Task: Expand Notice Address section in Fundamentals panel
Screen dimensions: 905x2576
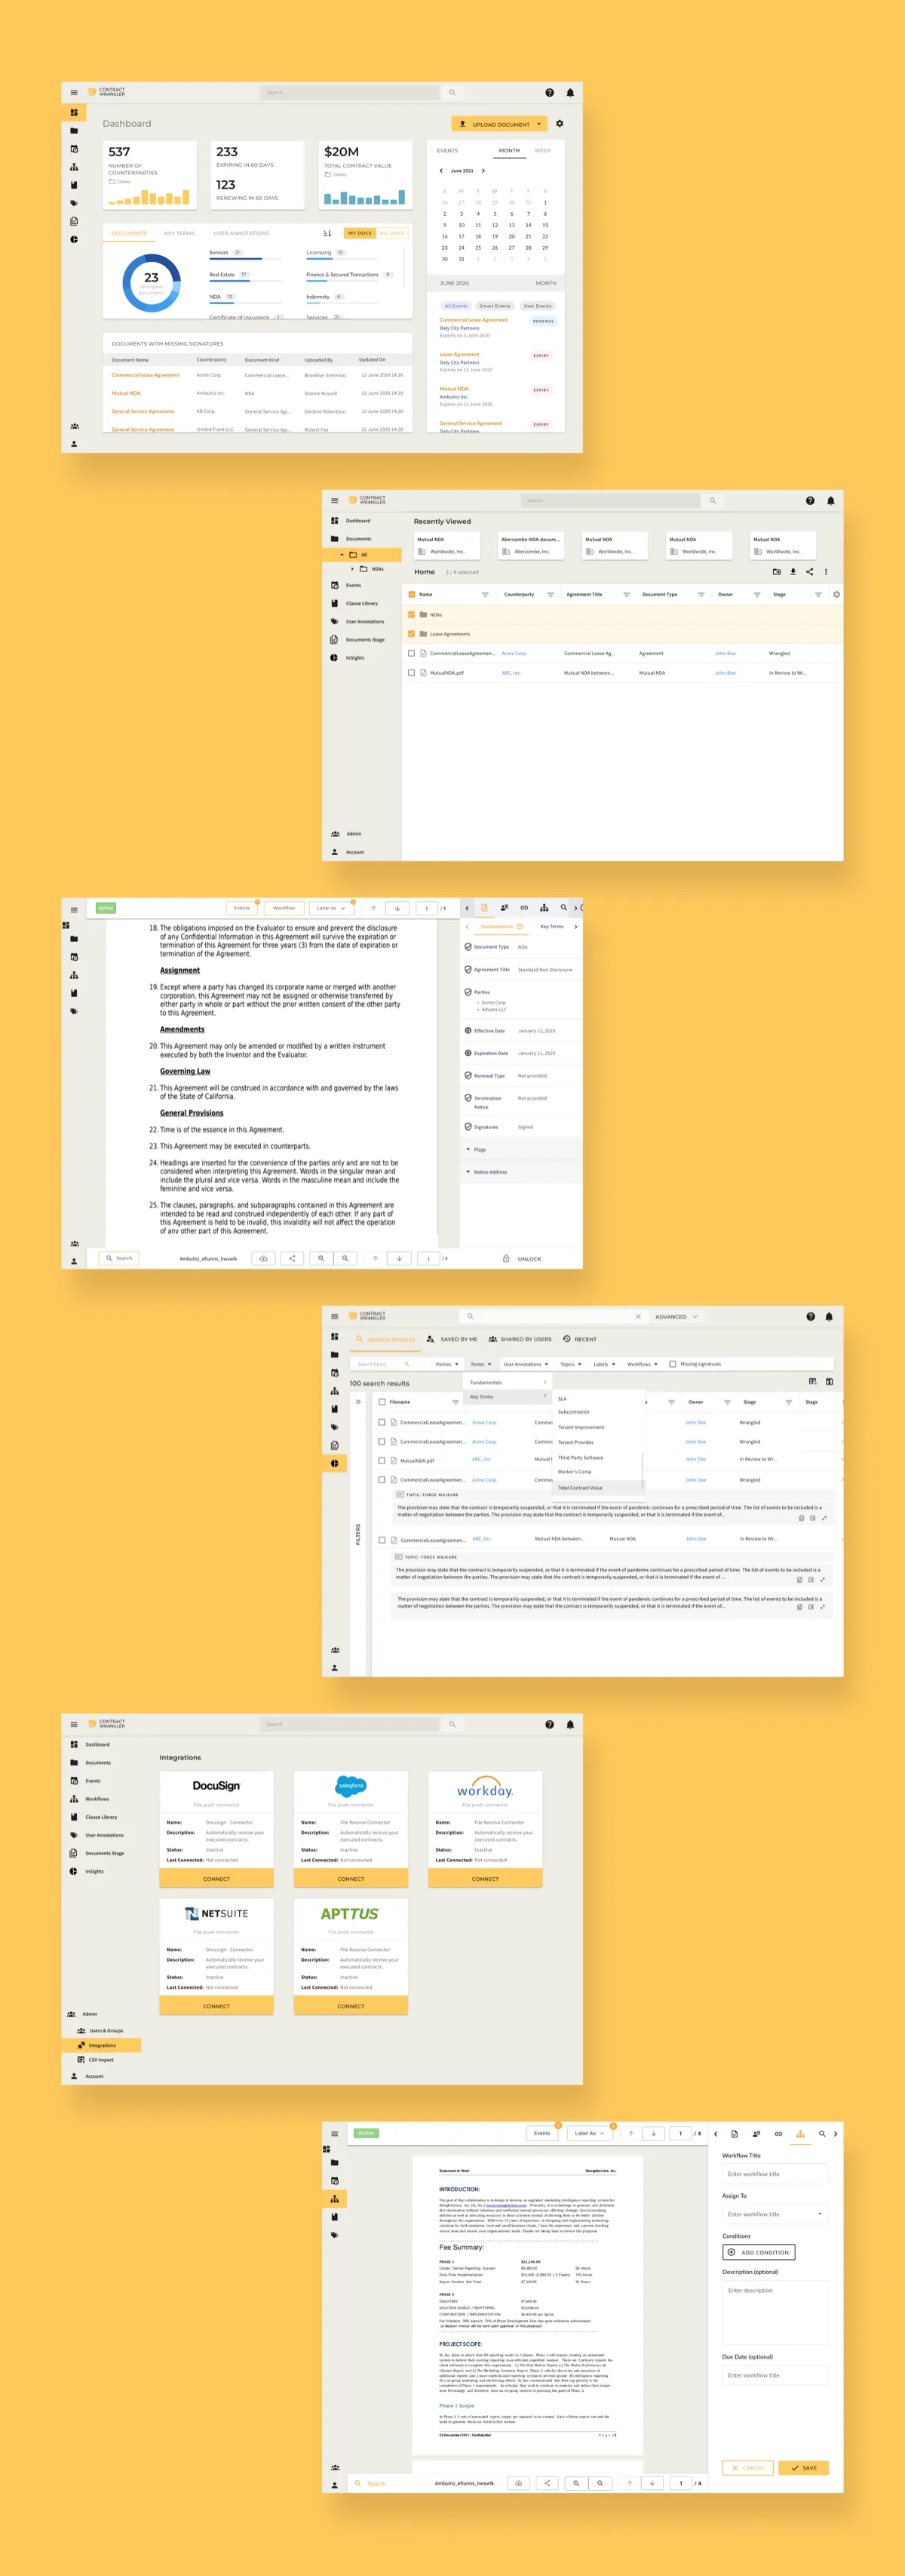Action: (x=520, y=1172)
